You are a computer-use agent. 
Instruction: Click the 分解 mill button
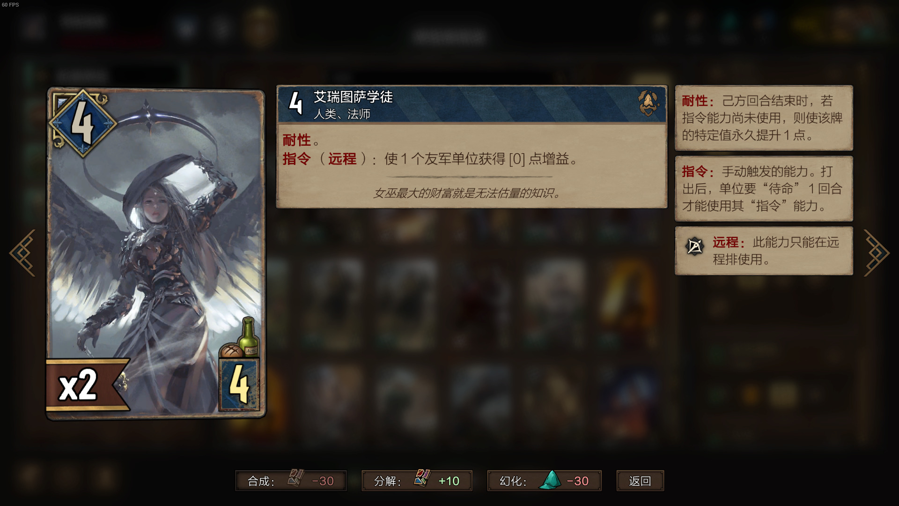coord(417,481)
